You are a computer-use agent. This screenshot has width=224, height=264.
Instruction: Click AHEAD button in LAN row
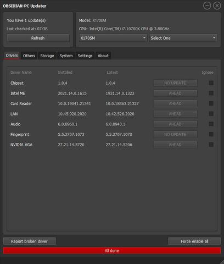175,114
